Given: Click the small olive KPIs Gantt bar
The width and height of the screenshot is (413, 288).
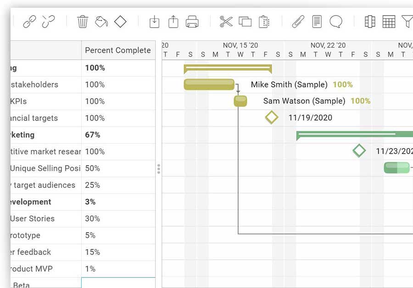Looking at the screenshot, I should point(240,101).
